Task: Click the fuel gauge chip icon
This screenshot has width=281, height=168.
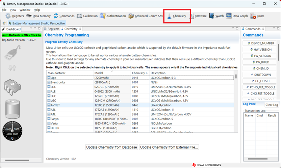Action: click(12, 87)
